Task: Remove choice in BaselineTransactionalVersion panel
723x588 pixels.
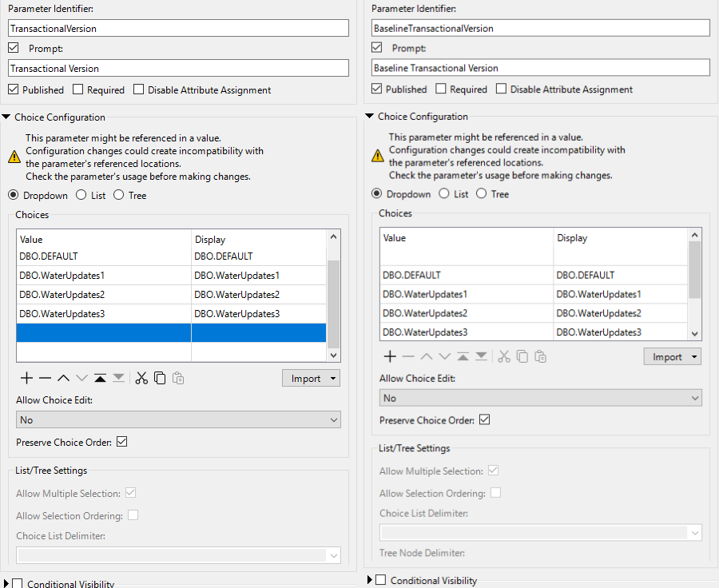Action: coord(408,356)
